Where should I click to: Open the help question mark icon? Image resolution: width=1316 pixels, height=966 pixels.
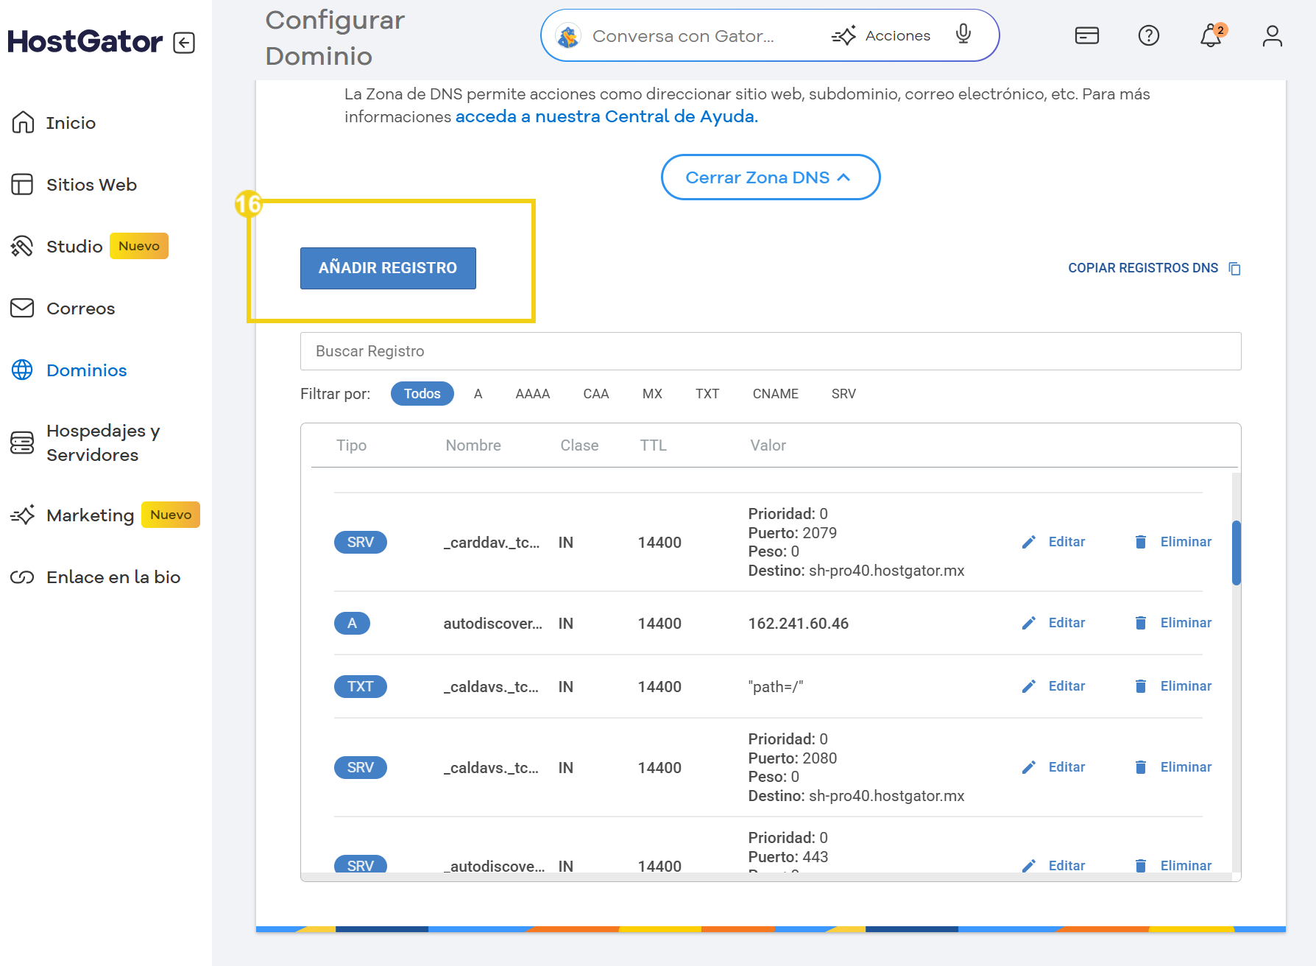pyautogui.click(x=1148, y=35)
